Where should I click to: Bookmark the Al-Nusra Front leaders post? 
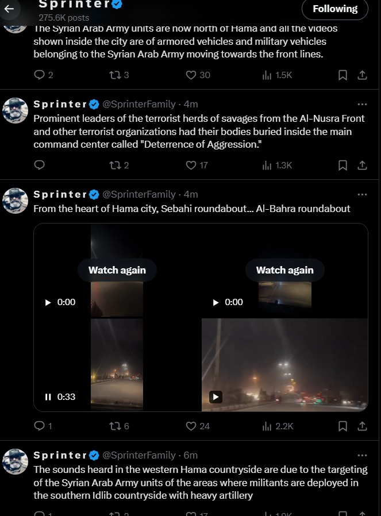[342, 165]
